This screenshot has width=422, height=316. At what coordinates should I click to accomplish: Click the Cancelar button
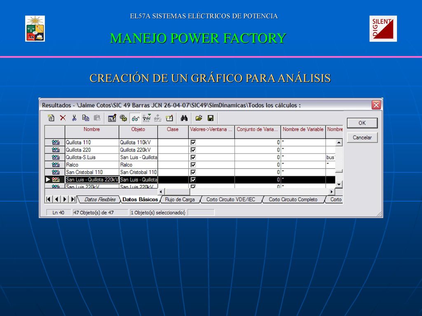click(x=362, y=137)
